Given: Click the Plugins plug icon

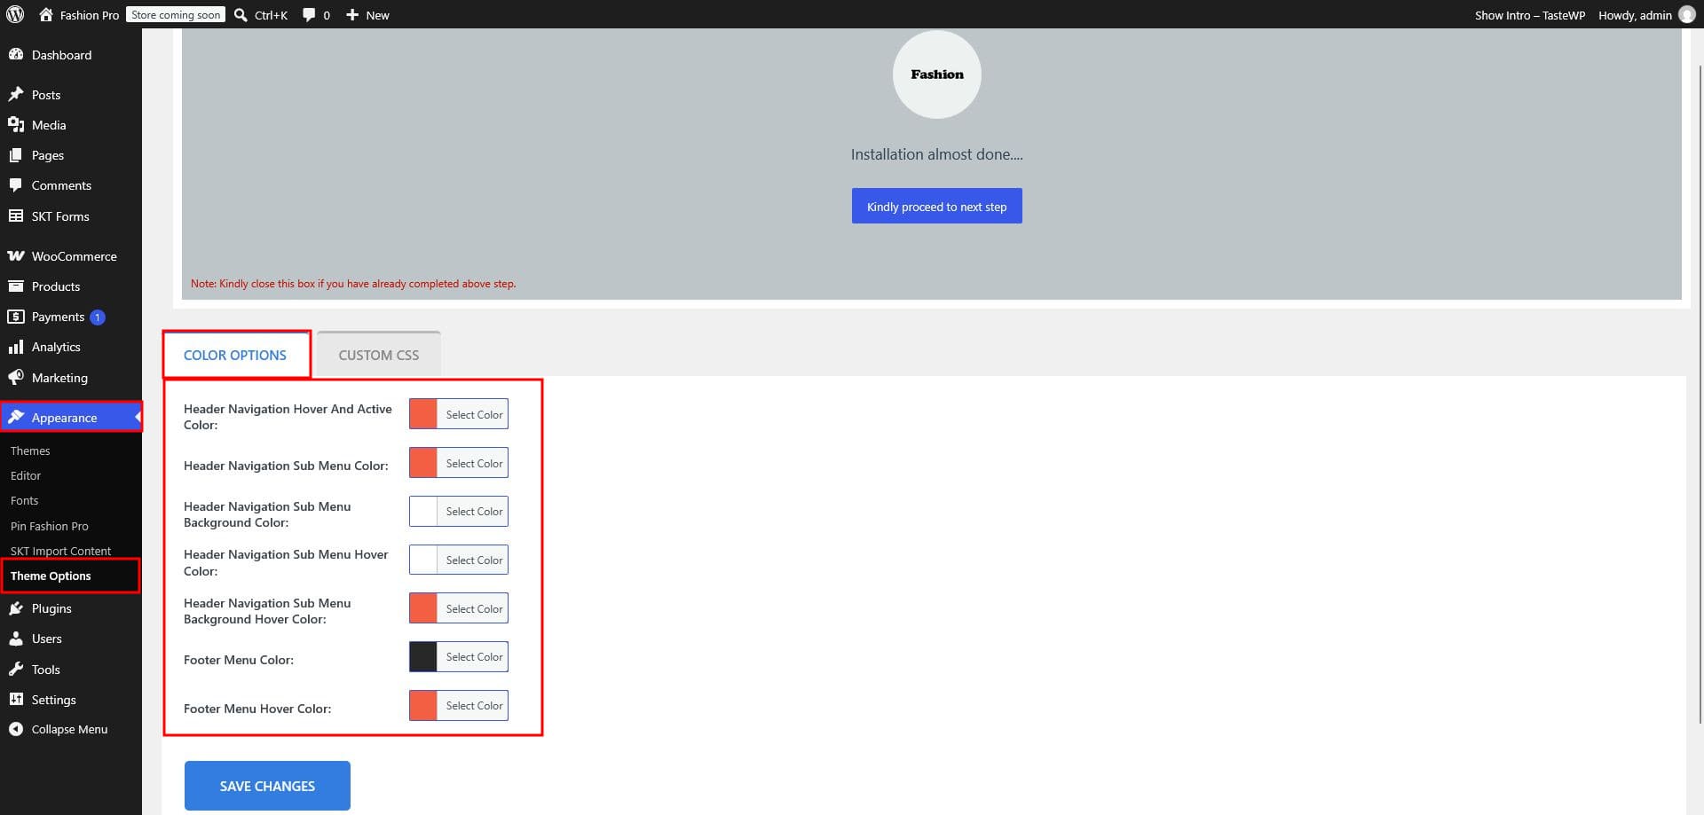Looking at the screenshot, I should [16, 607].
